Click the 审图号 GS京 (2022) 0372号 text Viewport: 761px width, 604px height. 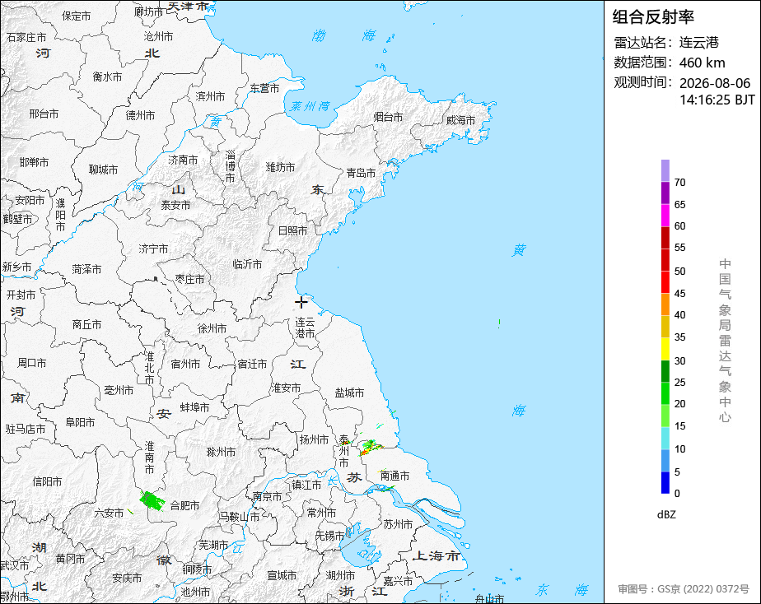[684, 589]
